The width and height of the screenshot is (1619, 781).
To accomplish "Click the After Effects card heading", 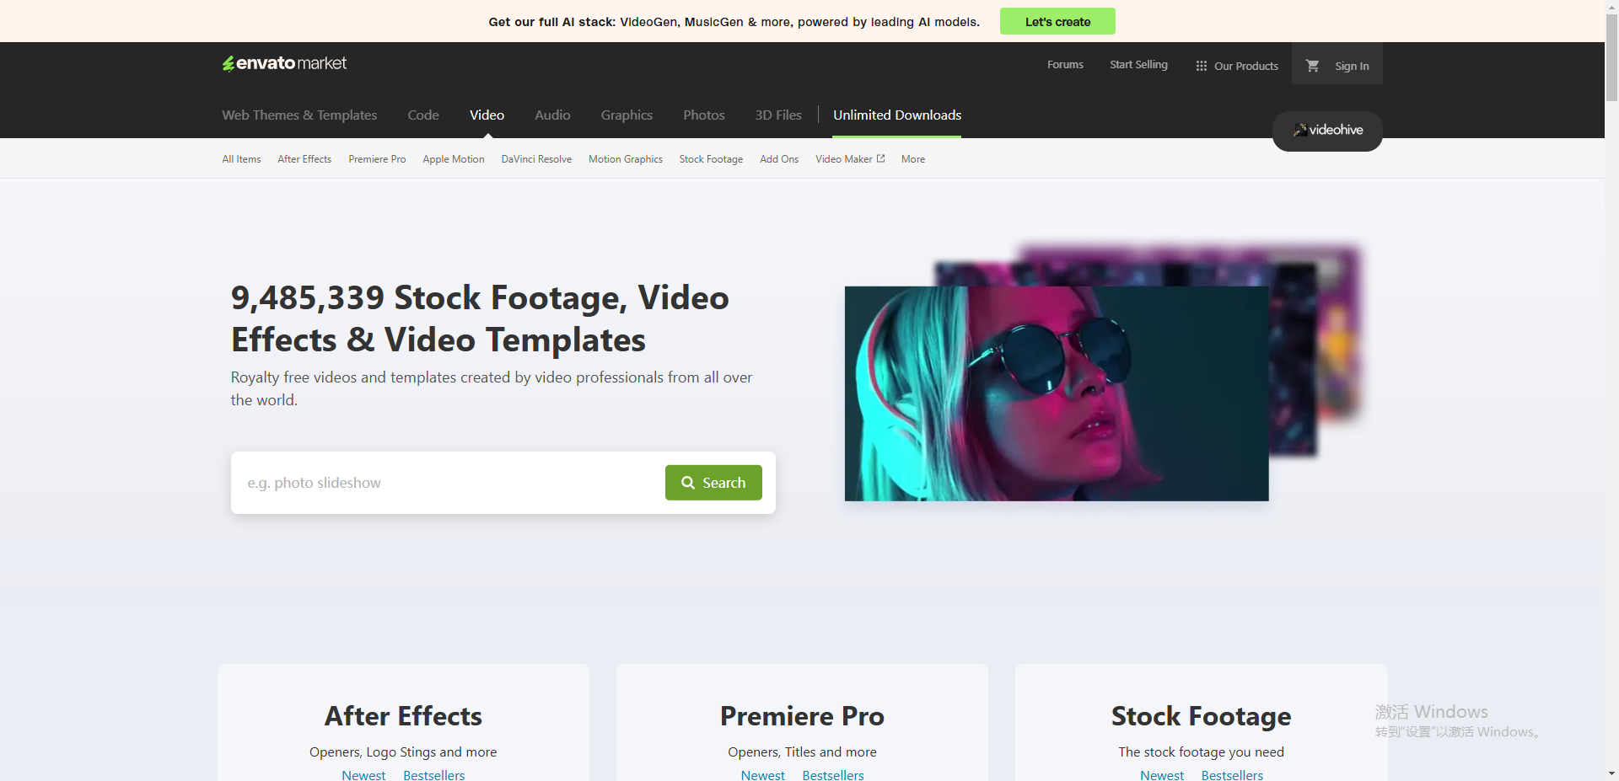I will 403,716.
